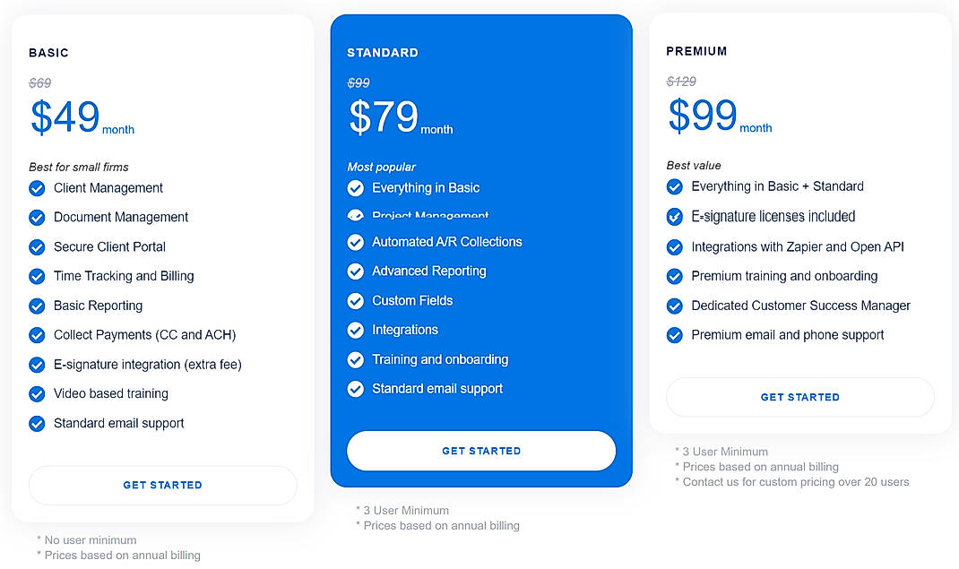Select the checkmark next to Dedicated Customer Success Manager
This screenshot has width=959, height=569.
pos(674,306)
